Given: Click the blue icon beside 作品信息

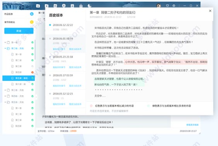Looking at the screenshot, I should coord(32,14).
